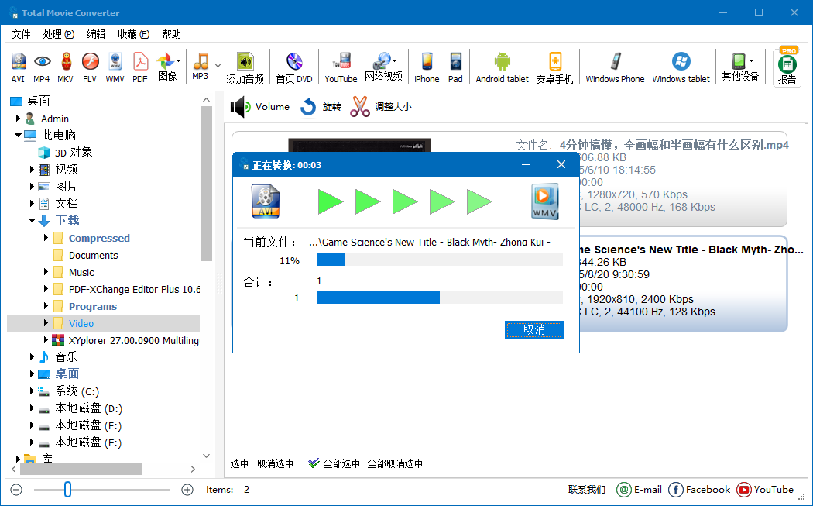
Task: Open the Windows Phone preset
Action: tap(614, 67)
